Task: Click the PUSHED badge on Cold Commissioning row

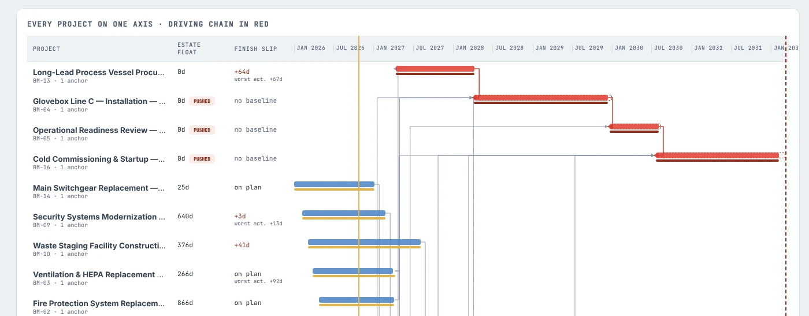Action: pyautogui.click(x=202, y=159)
